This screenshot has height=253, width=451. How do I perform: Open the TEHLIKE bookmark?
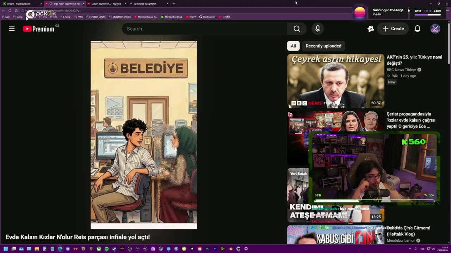(224, 17)
